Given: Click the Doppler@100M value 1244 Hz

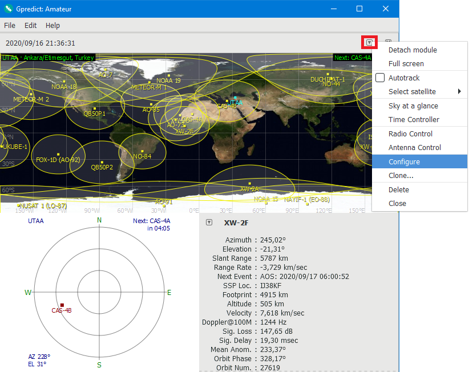Looking at the screenshot, I should (x=273, y=322).
